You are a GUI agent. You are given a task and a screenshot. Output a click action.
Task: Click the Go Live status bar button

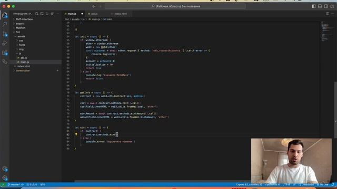pos(323,184)
